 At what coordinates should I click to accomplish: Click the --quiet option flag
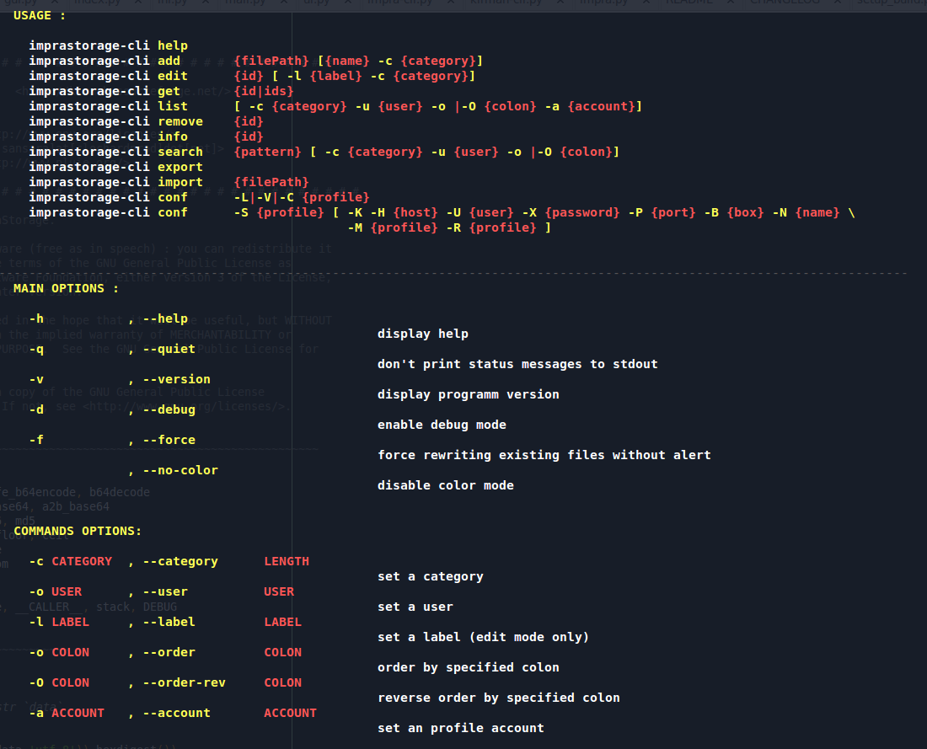point(169,349)
